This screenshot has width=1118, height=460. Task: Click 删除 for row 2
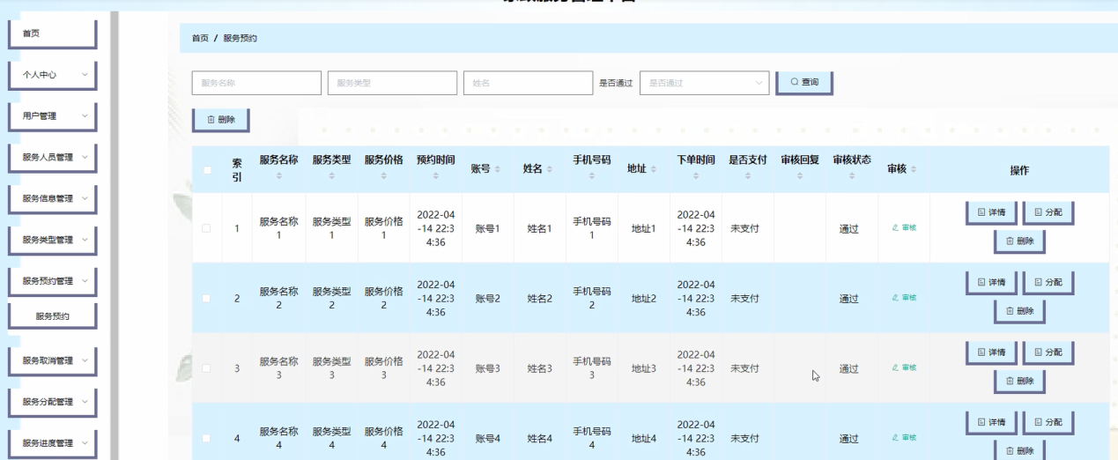pos(1019,310)
